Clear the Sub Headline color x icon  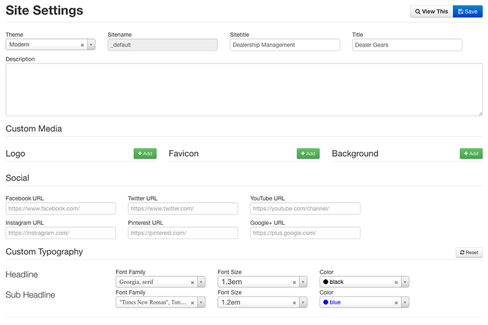click(x=396, y=302)
